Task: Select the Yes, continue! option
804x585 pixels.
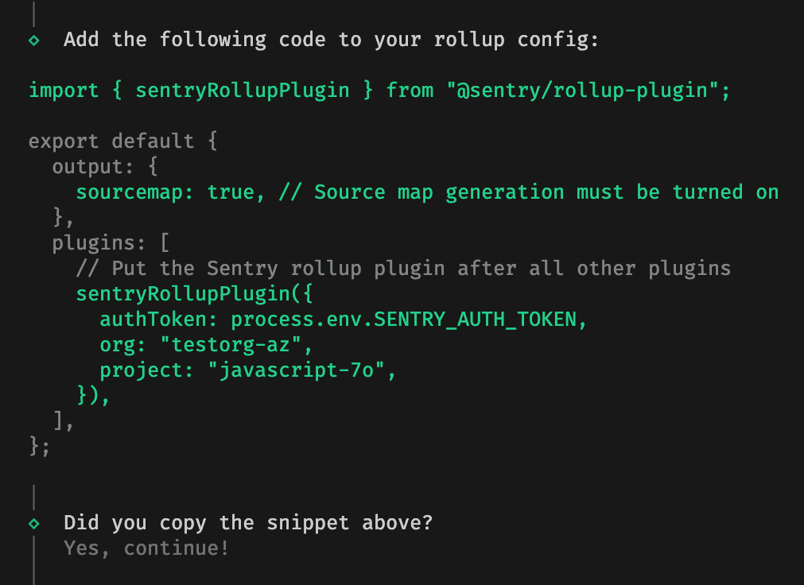Action: [146, 548]
